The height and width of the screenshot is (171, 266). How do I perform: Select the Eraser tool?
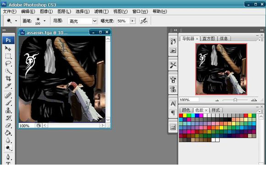(x=8, y=125)
